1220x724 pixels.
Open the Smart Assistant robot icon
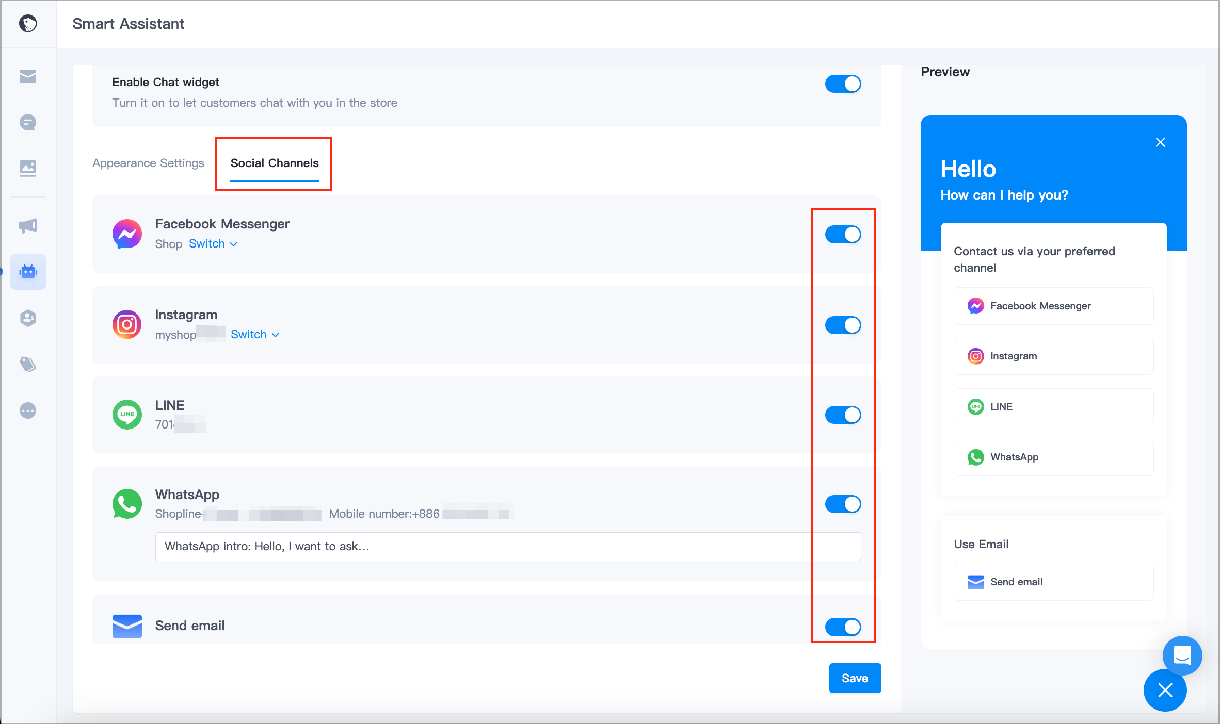(28, 271)
